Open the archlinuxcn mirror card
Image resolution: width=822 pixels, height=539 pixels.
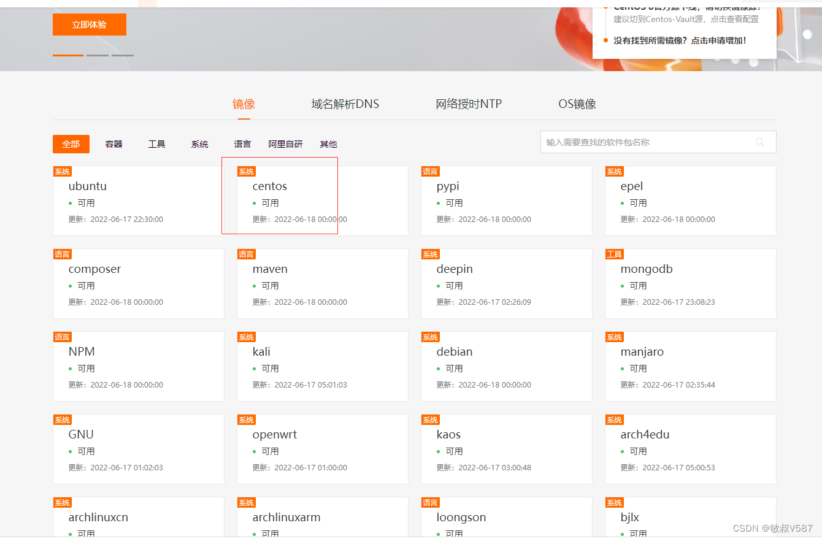(139, 517)
